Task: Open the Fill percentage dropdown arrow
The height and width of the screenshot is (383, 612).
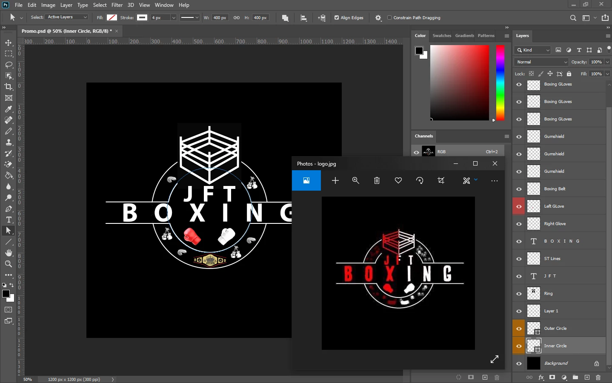Action: 607,74
